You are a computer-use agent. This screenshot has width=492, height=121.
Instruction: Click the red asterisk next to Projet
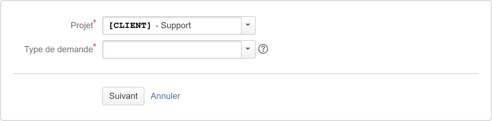point(95,21)
